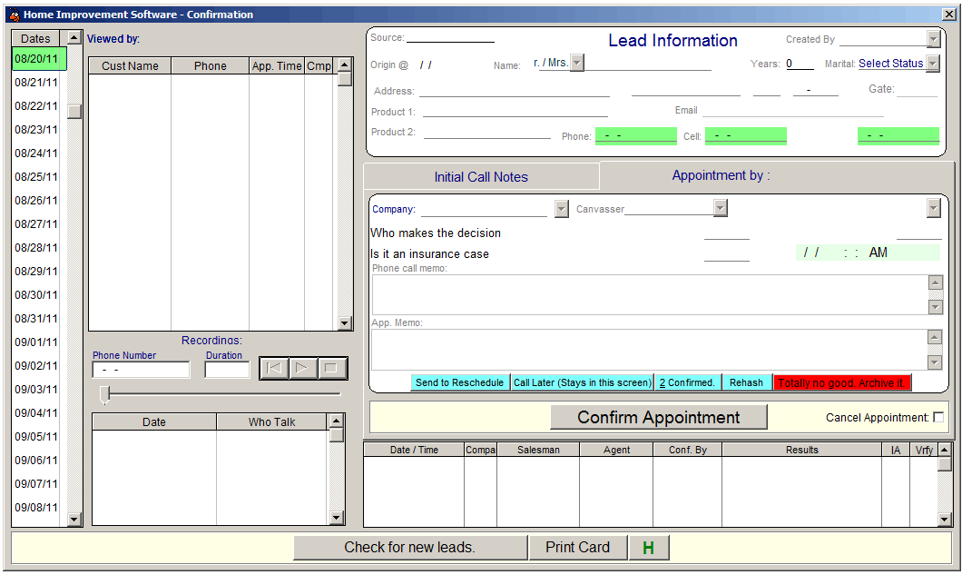Switch to Initial Call Notes tab
The width and height of the screenshot is (962, 575).
point(481,177)
